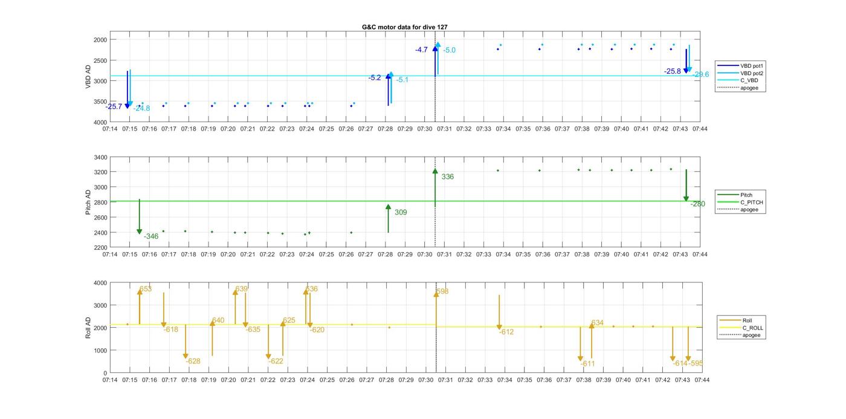
Task: Click the '-5.0' VBD data label
Action: click(450, 50)
